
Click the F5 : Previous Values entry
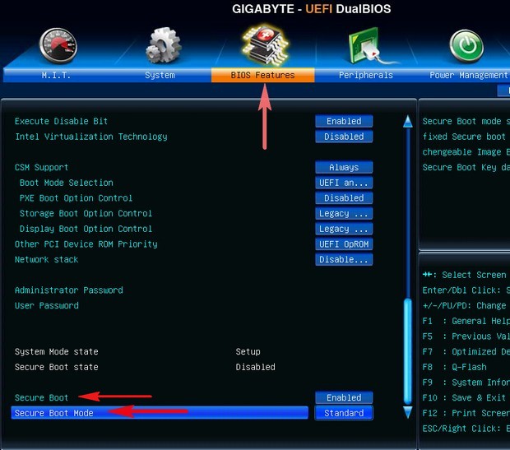coord(466,336)
